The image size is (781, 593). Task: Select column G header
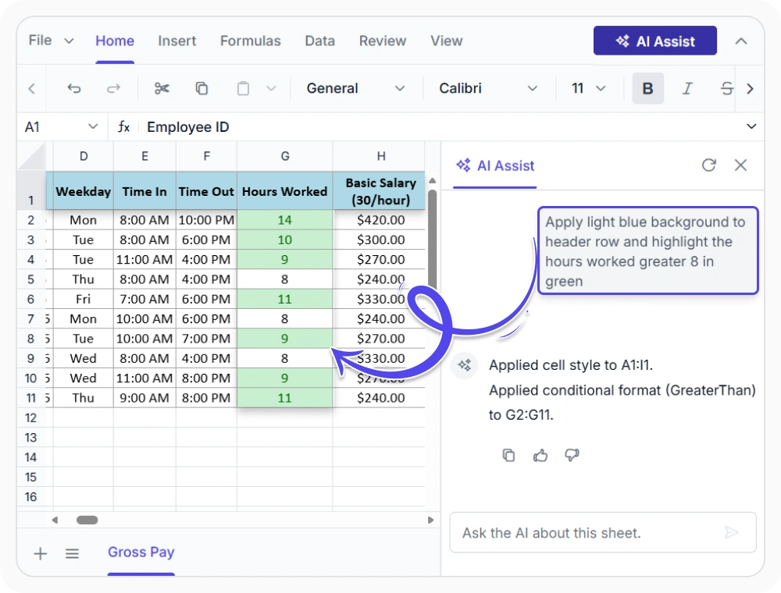coord(285,157)
